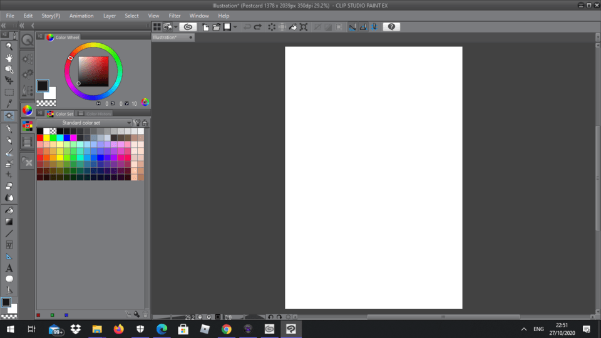
Task: Select the Text tool
Action: click(9, 268)
